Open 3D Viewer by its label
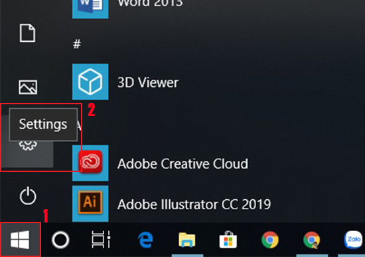Image resolution: width=365 pixels, height=257 pixels. point(148,82)
